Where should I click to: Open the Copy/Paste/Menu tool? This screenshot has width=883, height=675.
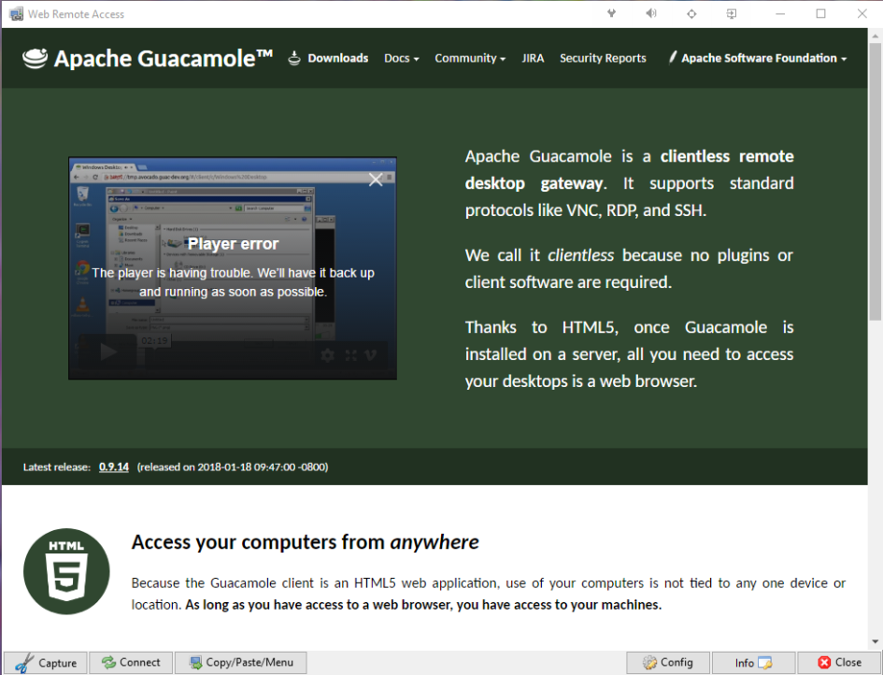tap(240, 662)
